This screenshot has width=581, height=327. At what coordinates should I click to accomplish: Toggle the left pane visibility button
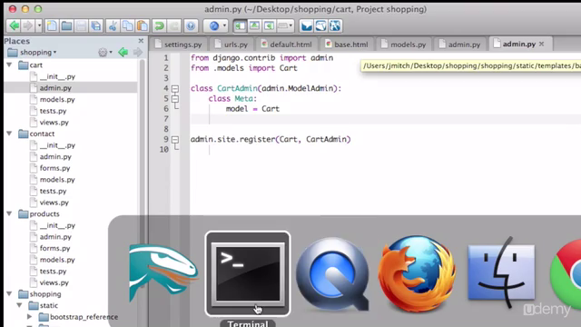240,25
